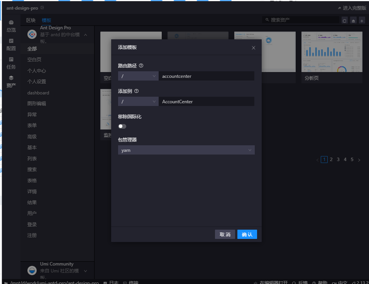The height and width of the screenshot is (284, 369).
Task: Go to page 5
Action: pyautogui.click(x=352, y=160)
